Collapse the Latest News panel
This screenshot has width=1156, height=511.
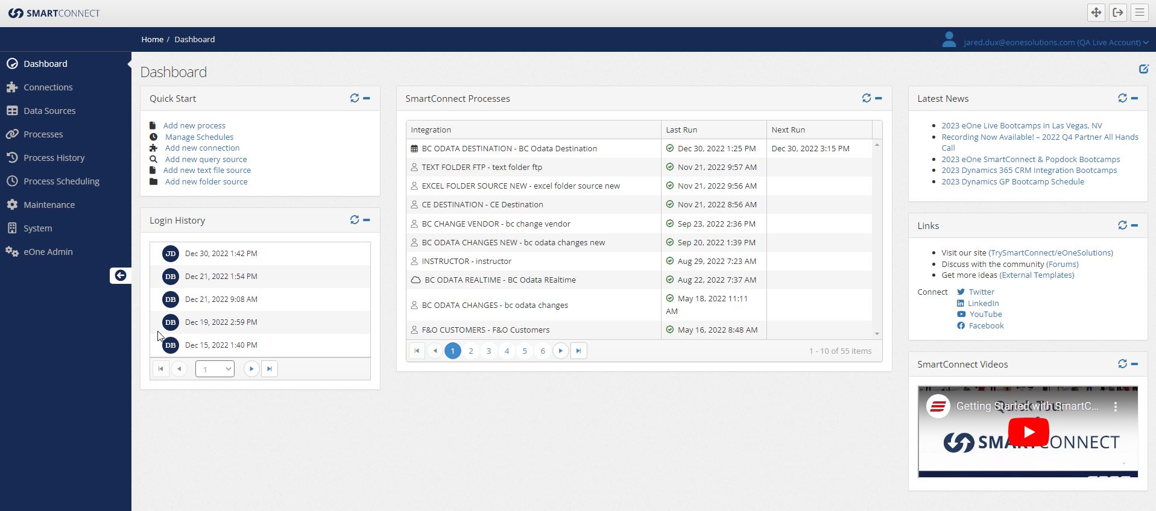[1134, 98]
